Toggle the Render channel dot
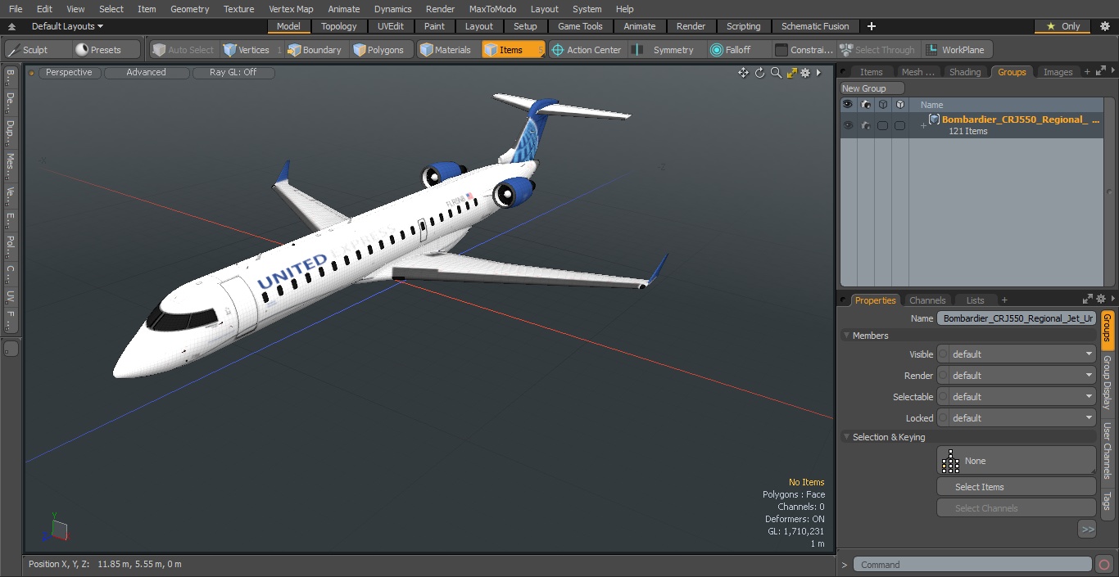This screenshot has width=1119, height=577. click(943, 376)
